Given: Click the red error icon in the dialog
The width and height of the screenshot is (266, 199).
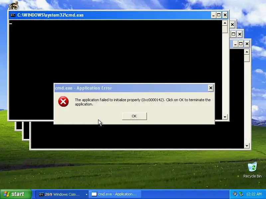Looking at the screenshot, I should [63, 101].
